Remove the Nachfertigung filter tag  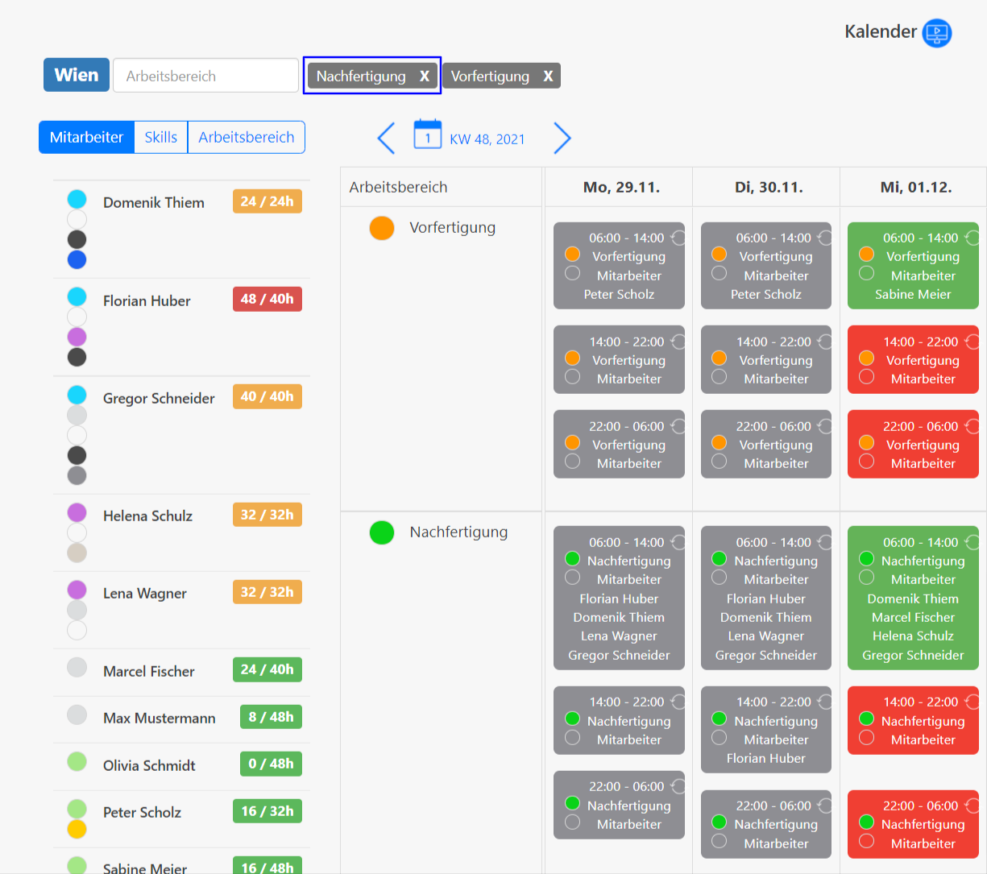coord(424,77)
